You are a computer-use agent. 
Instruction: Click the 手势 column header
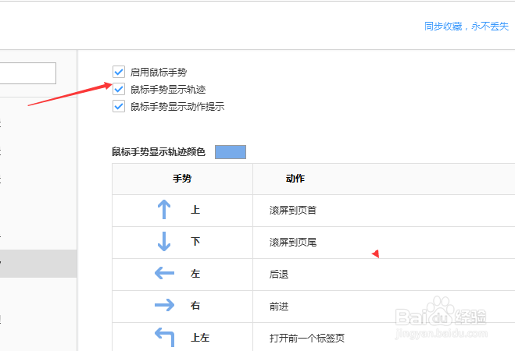tap(182, 179)
